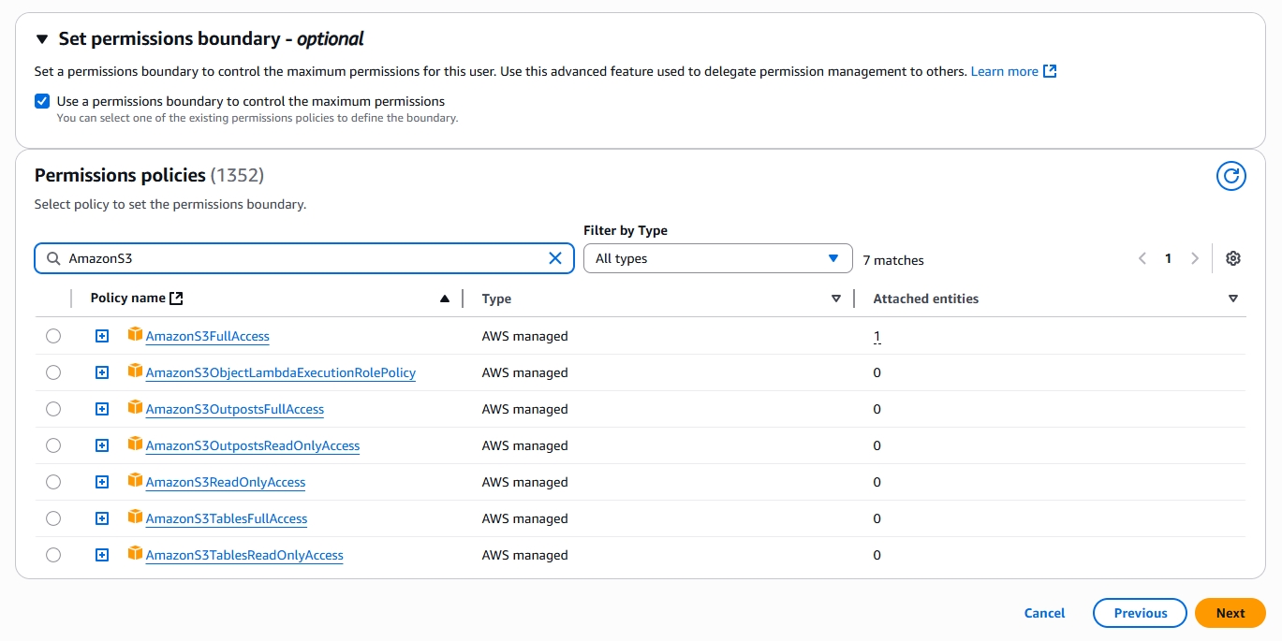Select AmazonS3ReadOnlyAccess radio button
The image size is (1282, 641).
pyautogui.click(x=53, y=482)
